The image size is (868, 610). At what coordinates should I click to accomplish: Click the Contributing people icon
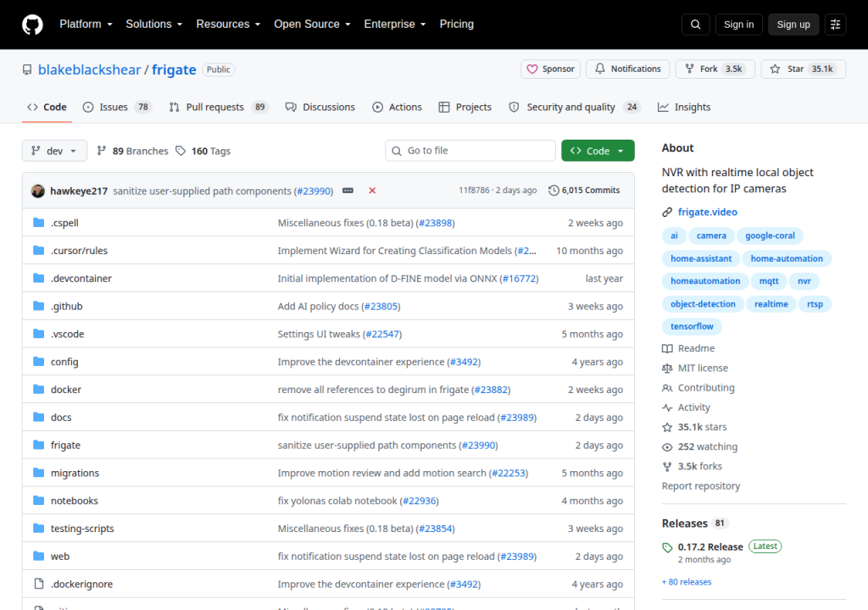tap(667, 387)
